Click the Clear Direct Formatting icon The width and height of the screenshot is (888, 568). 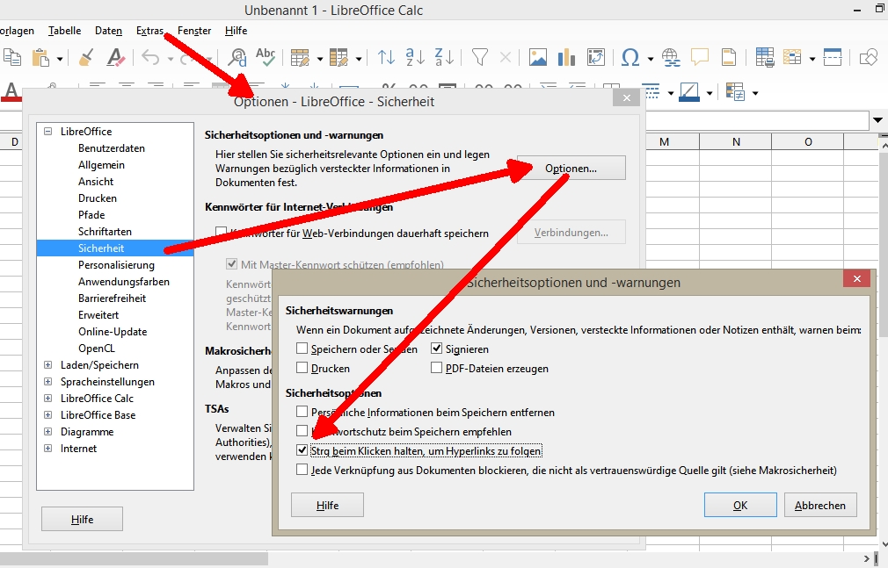coord(115,57)
